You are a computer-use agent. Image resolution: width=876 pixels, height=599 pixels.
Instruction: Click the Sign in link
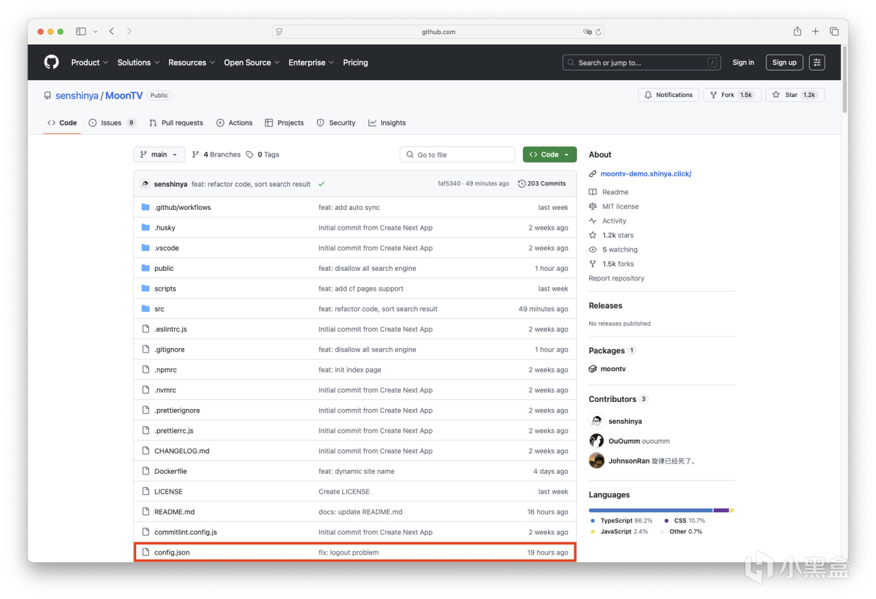coord(743,62)
